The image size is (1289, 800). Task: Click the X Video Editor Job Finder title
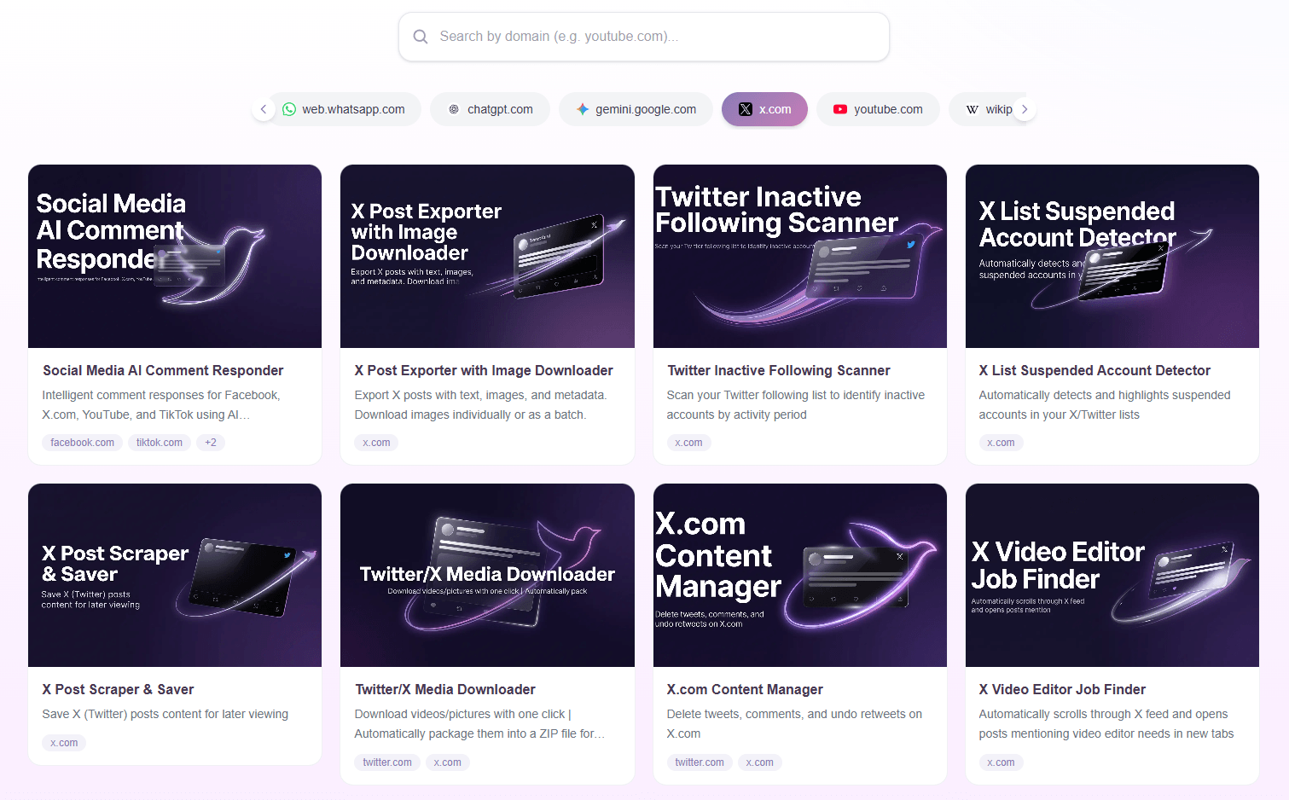coord(1062,689)
